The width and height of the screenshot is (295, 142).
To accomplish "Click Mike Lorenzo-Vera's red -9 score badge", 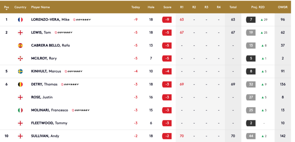I will 167,20.
